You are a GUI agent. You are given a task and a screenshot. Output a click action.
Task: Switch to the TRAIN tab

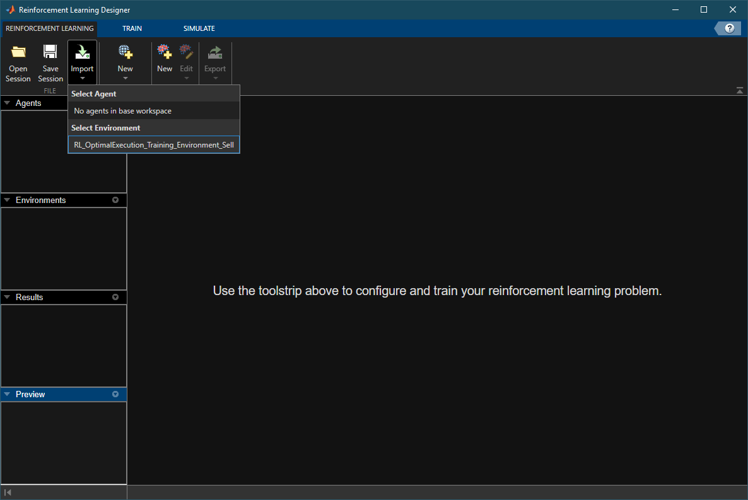(132, 28)
